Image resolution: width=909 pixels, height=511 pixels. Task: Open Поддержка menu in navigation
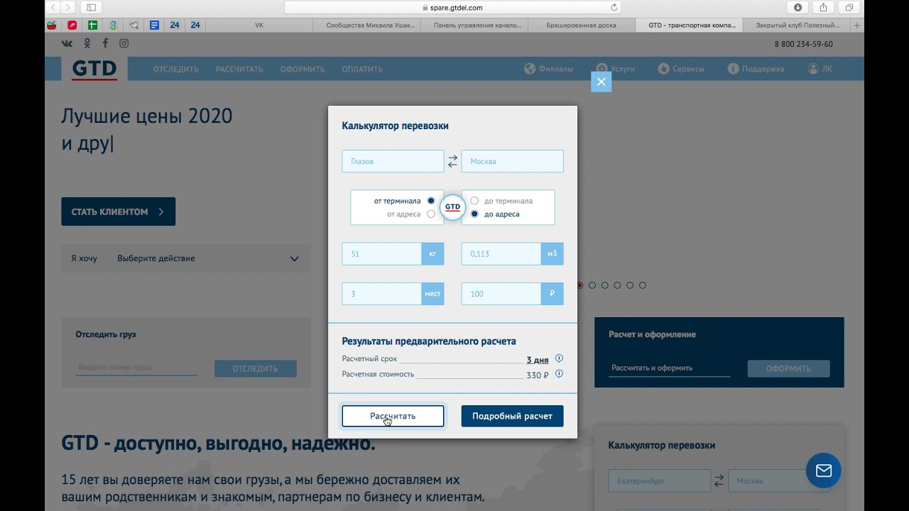(x=756, y=69)
